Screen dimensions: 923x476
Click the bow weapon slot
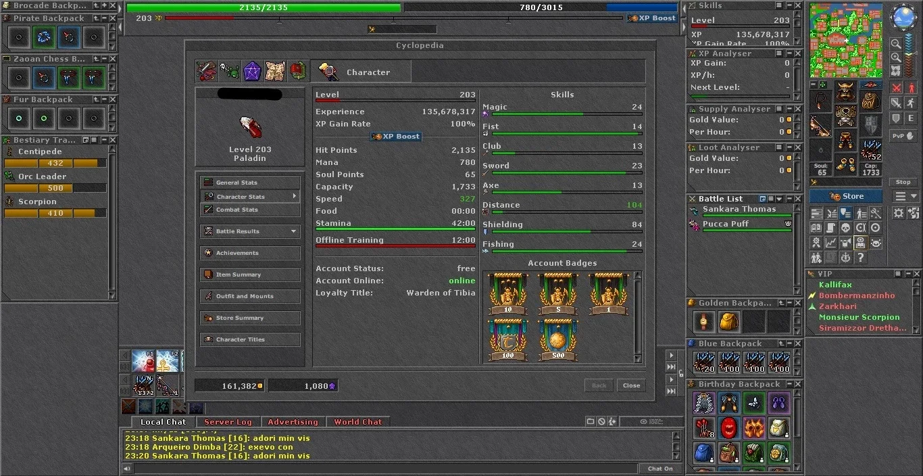click(821, 125)
